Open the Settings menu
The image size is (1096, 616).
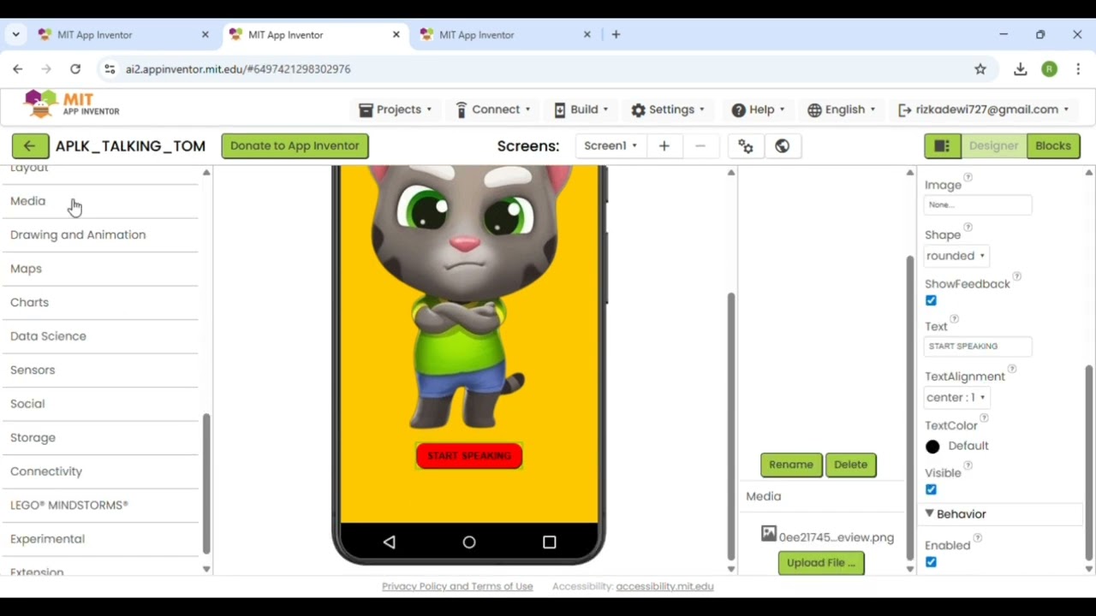coord(668,110)
